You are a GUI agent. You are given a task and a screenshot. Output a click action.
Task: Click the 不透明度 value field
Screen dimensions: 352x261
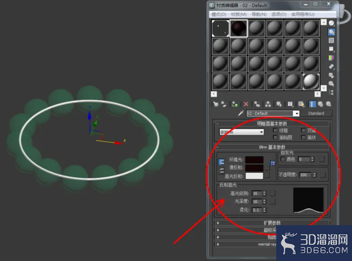306,175
